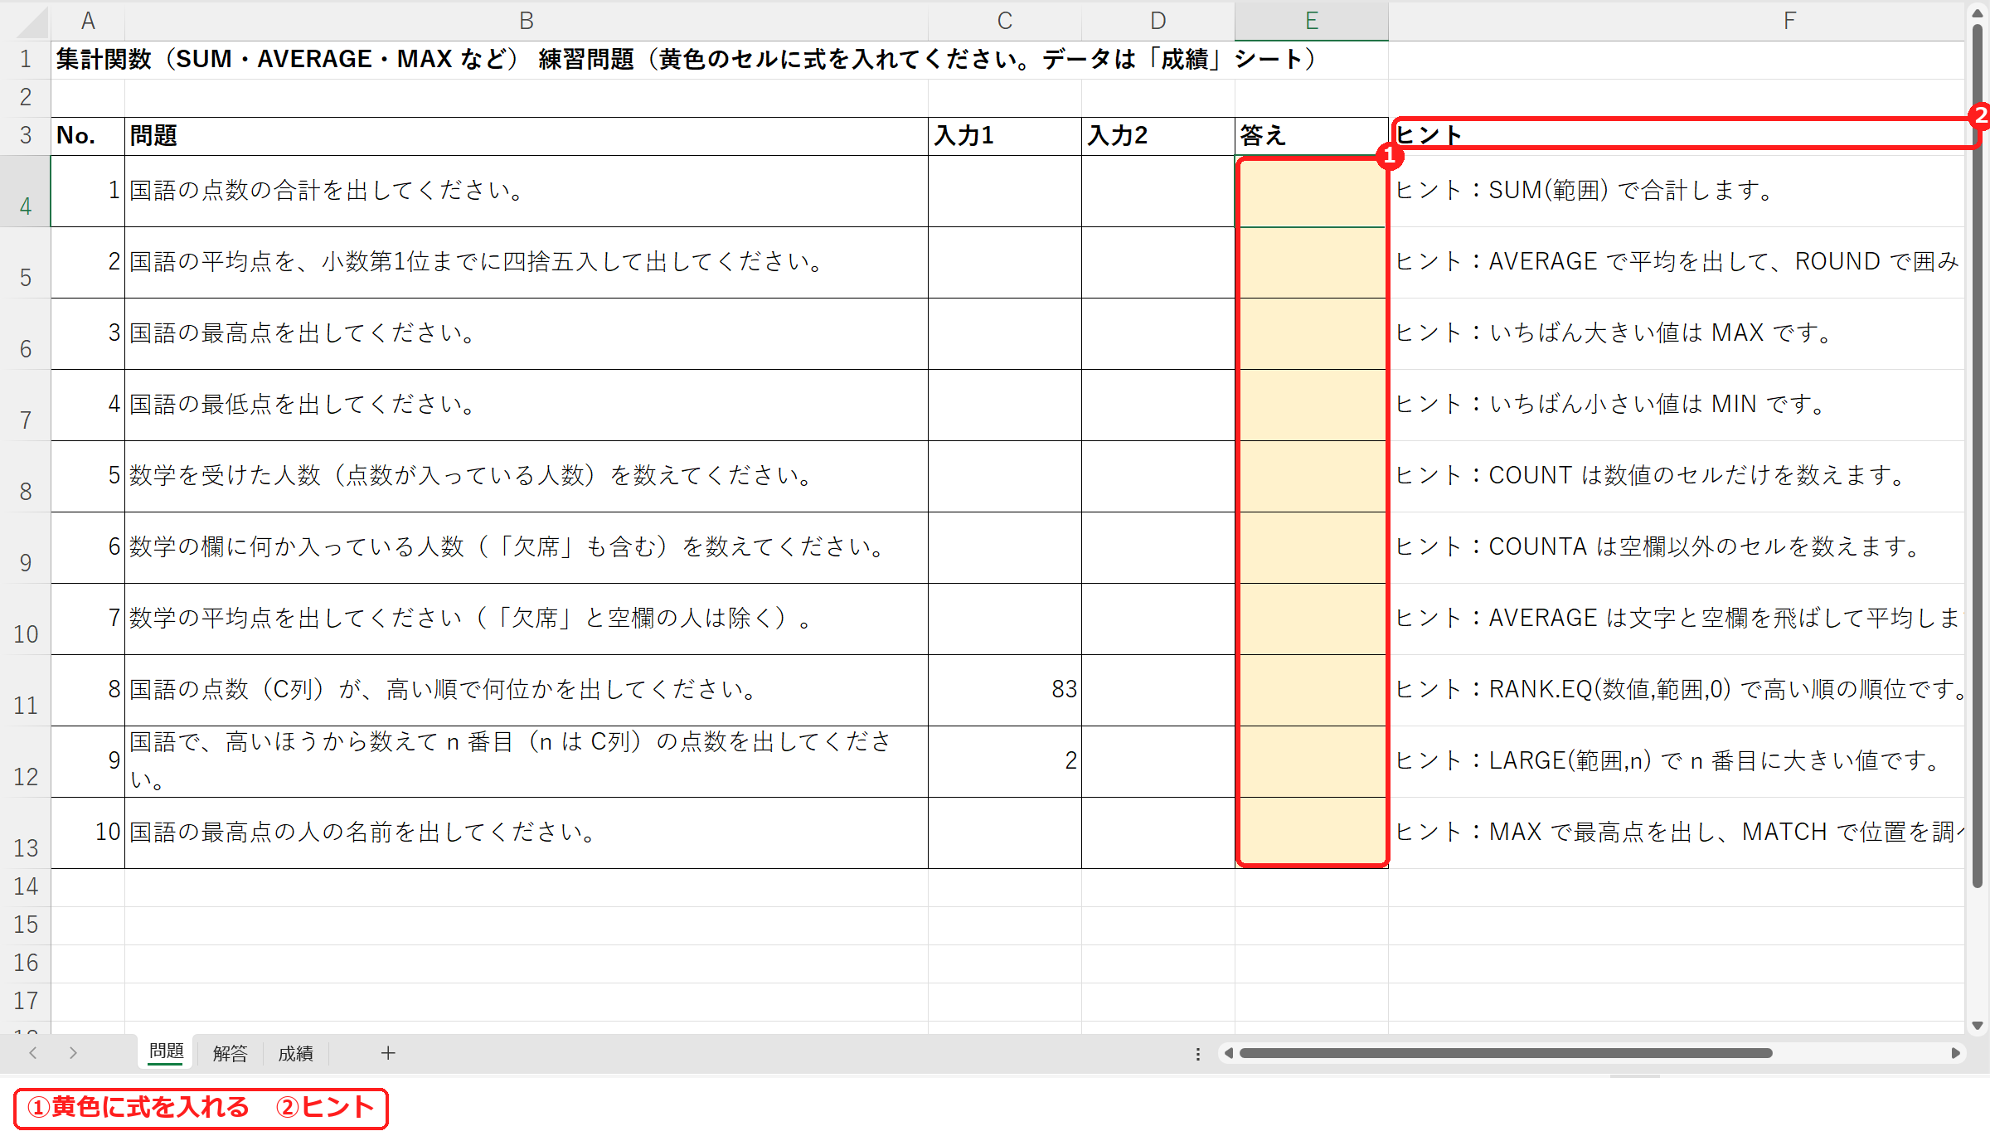Select the 答え header cell
Image resolution: width=1990 pixels, height=1136 pixels.
[1312, 136]
